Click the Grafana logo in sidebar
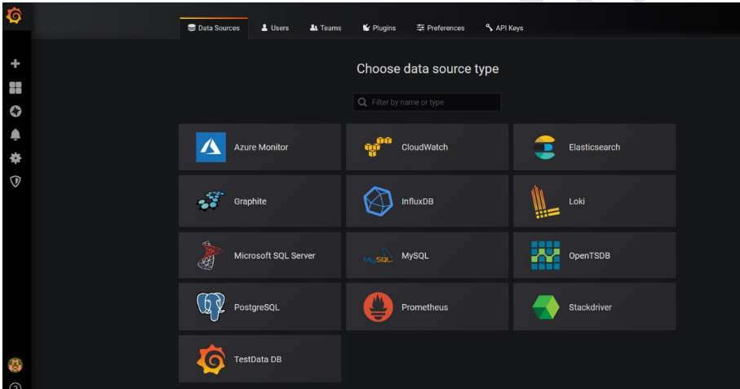The height and width of the screenshot is (389, 740). click(14, 15)
